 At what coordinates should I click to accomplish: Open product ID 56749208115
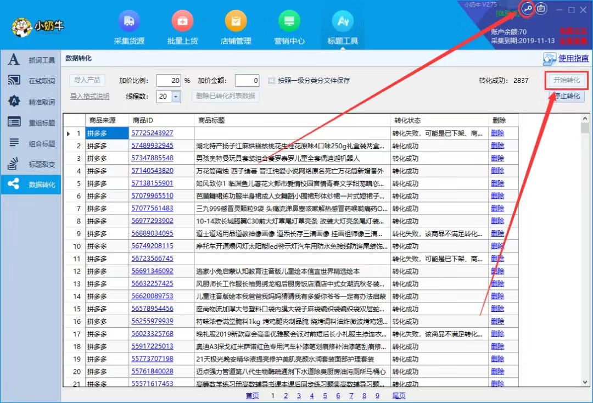point(152,246)
